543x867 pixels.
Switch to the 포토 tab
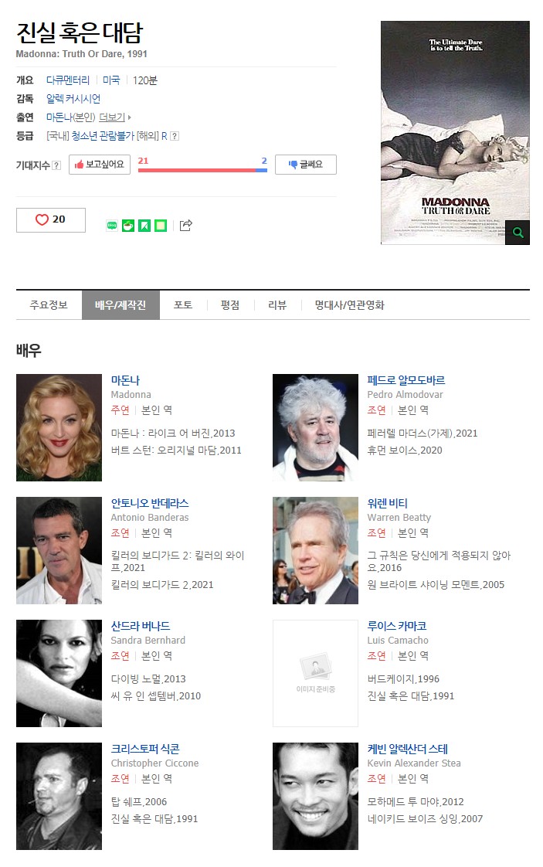(x=183, y=304)
